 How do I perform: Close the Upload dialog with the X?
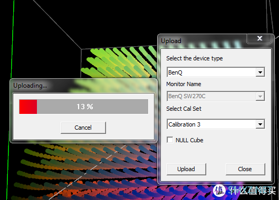click(x=259, y=38)
